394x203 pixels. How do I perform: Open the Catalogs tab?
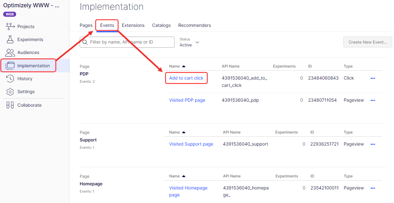pyautogui.click(x=161, y=25)
